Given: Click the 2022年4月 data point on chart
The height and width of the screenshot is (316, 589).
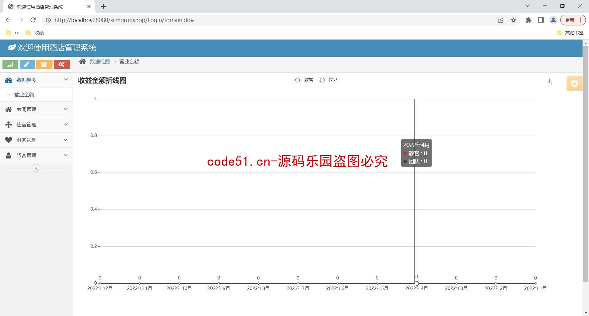Looking at the screenshot, I should [x=417, y=283].
